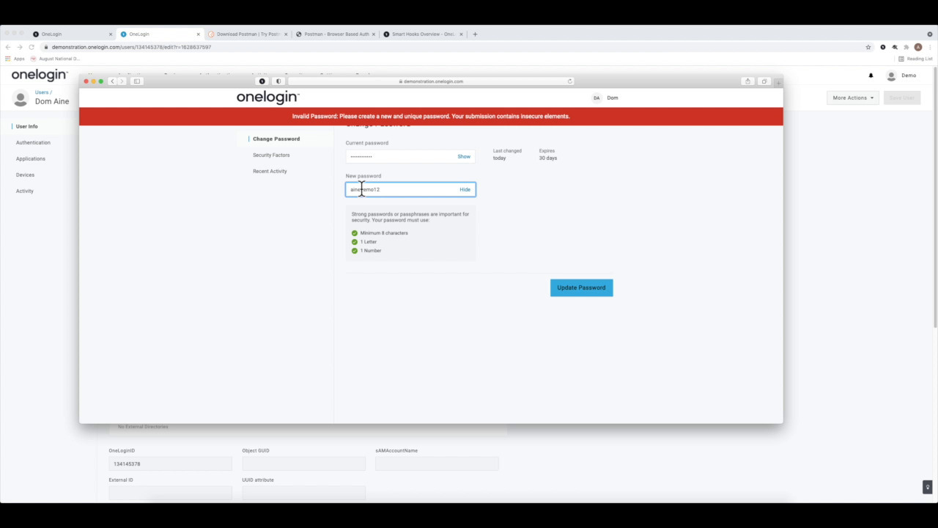Click the notification bell icon
The height and width of the screenshot is (528, 938).
pos(871,76)
